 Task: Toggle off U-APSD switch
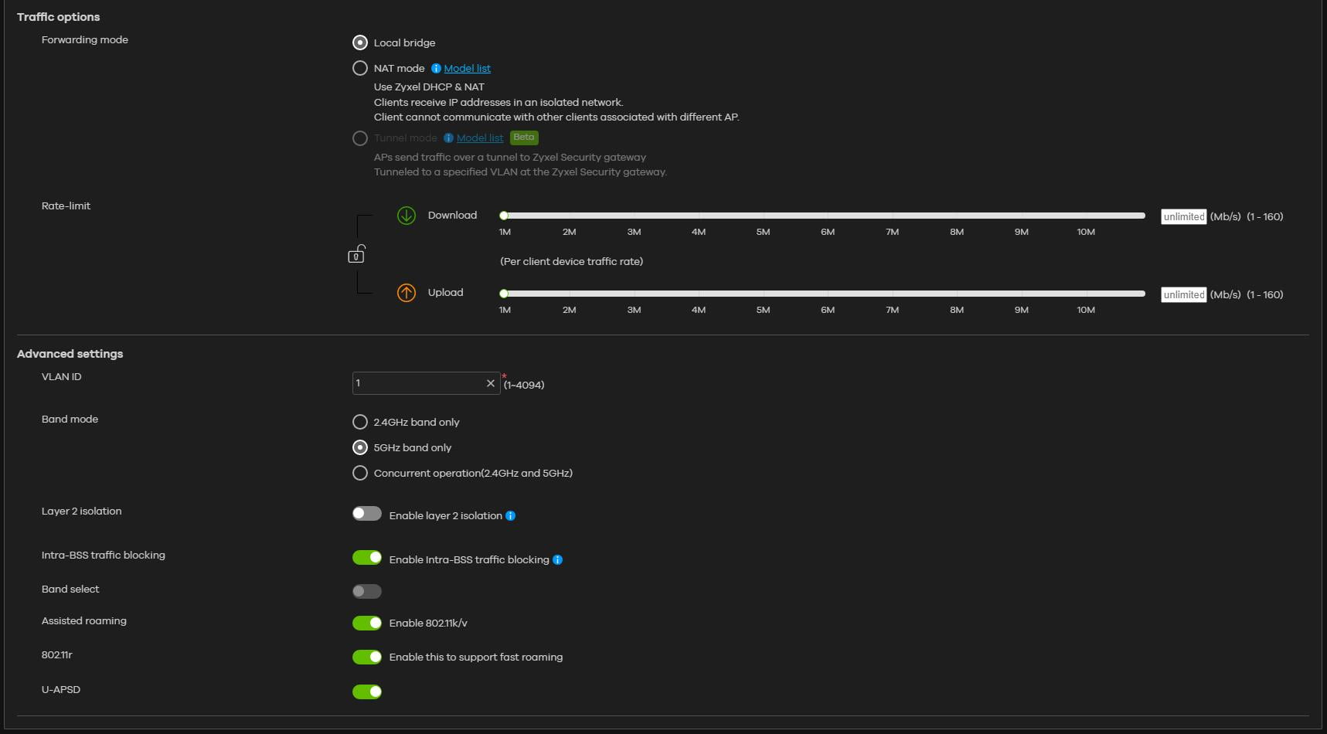(367, 692)
